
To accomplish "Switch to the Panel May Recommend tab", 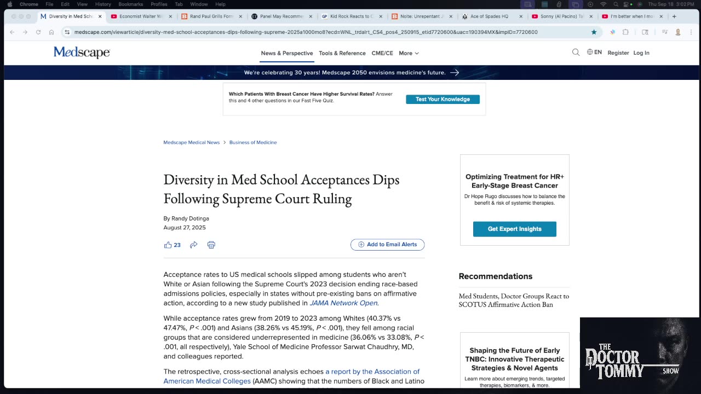I will click(x=281, y=16).
